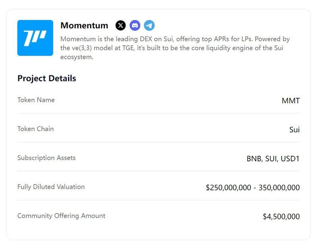Select the 'Community Offering Amount' label
Image resolution: width=318 pixels, height=252 pixels.
pyautogui.click(x=61, y=216)
